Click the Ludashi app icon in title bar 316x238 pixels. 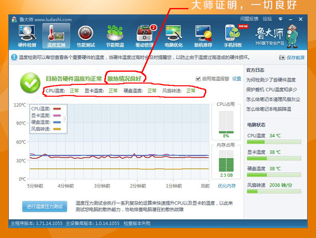point(14,19)
